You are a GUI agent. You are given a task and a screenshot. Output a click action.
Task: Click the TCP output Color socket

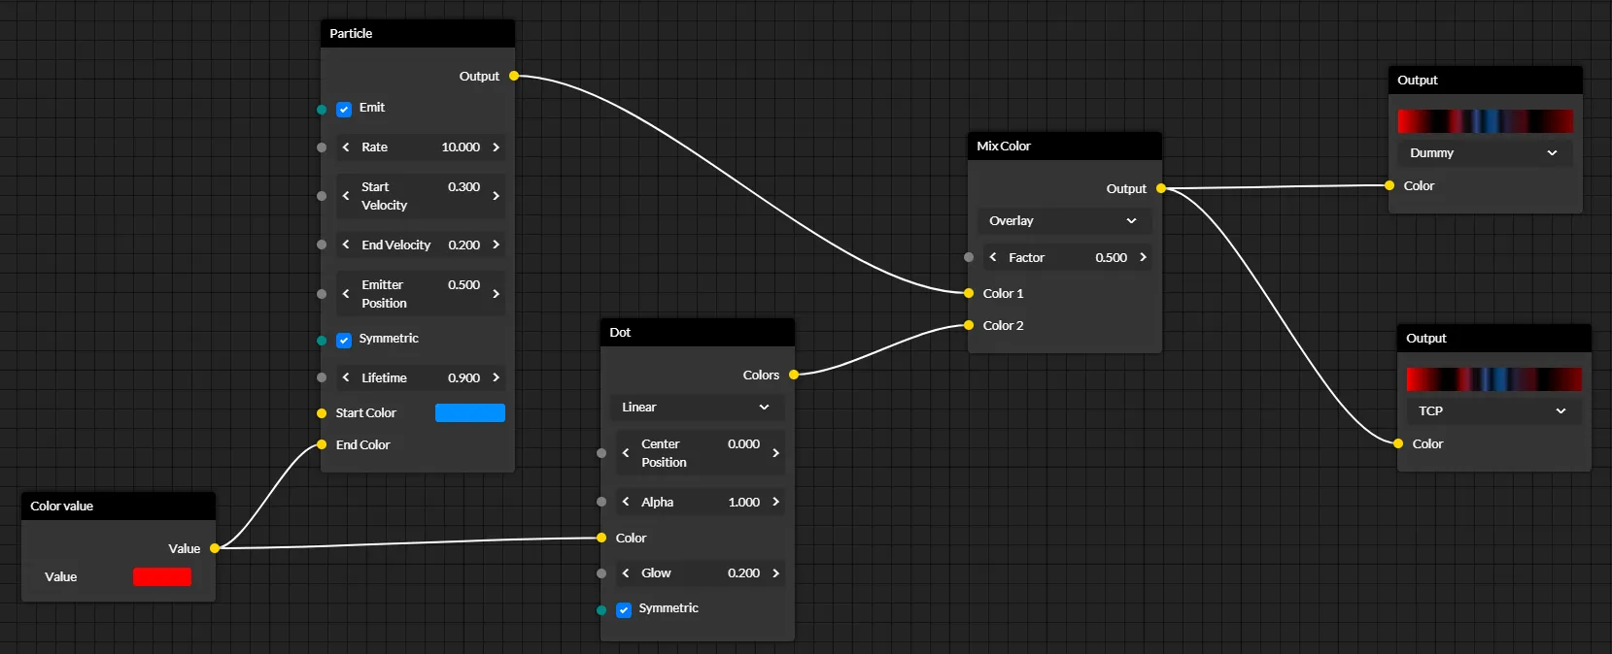pos(1398,443)
